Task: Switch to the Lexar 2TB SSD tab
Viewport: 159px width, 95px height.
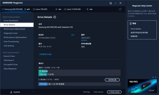Action: (47, 9)
